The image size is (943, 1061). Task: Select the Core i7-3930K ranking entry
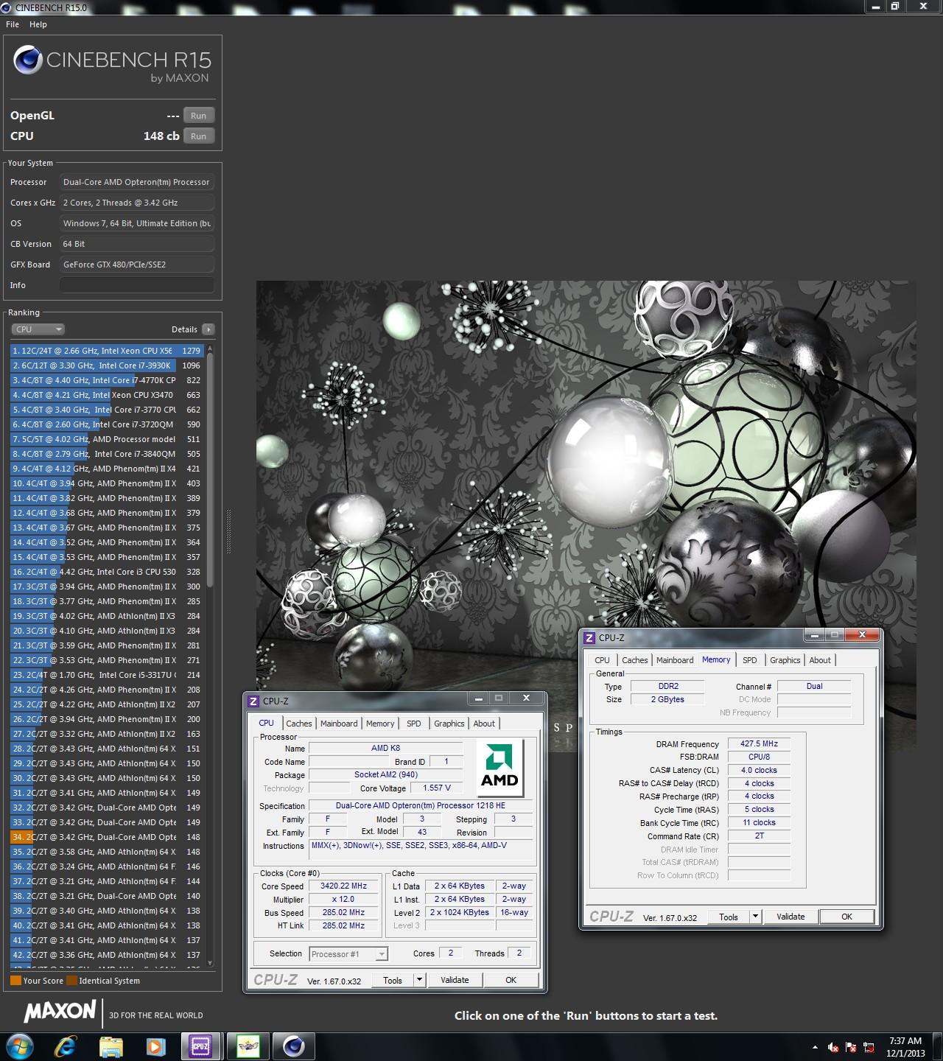coord(107,365)
